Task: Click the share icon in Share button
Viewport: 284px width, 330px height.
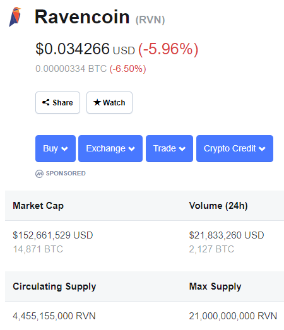Action: coord(45,102)
